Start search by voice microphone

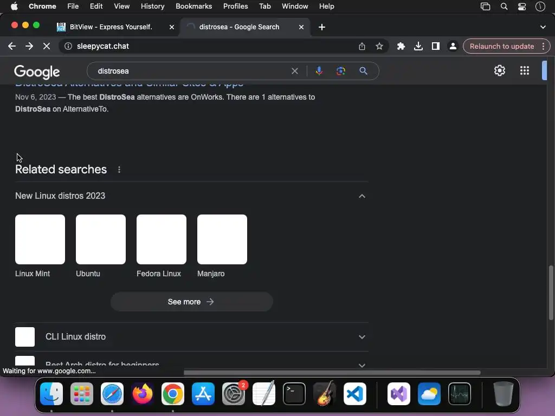point(319,71)
